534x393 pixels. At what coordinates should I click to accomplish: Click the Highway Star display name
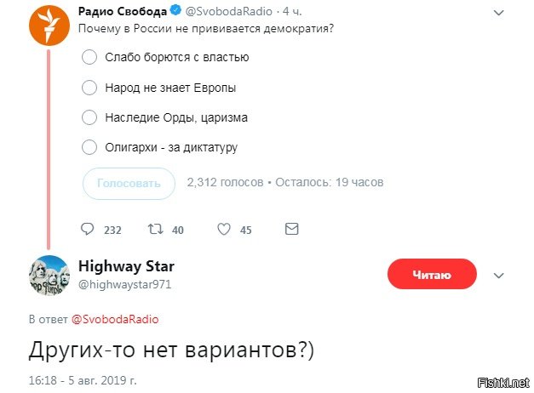point(126,266)
